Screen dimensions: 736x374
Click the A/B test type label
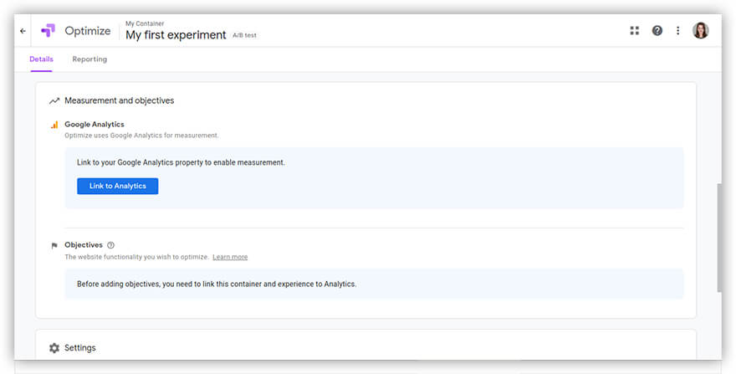[x=245, y=36]
